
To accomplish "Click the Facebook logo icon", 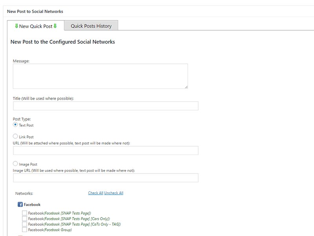I will (x=20, y=205).
